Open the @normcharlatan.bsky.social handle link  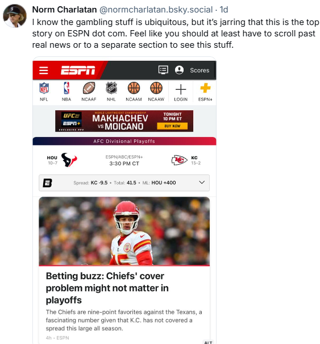[x=156, y=10]
